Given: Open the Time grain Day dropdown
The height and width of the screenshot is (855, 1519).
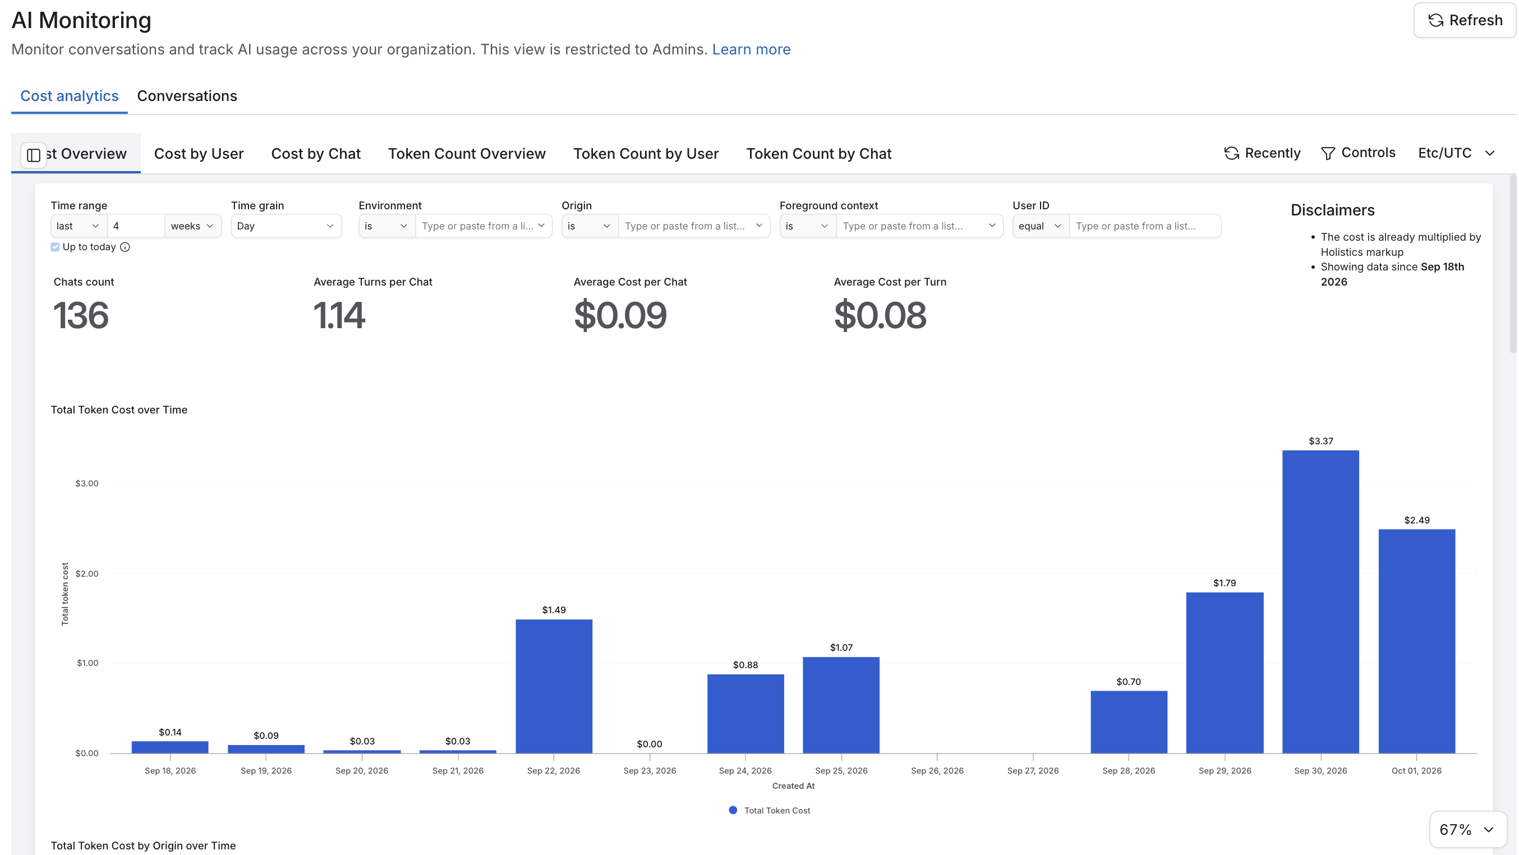Looking at the screenshot, I should (286, 226).
